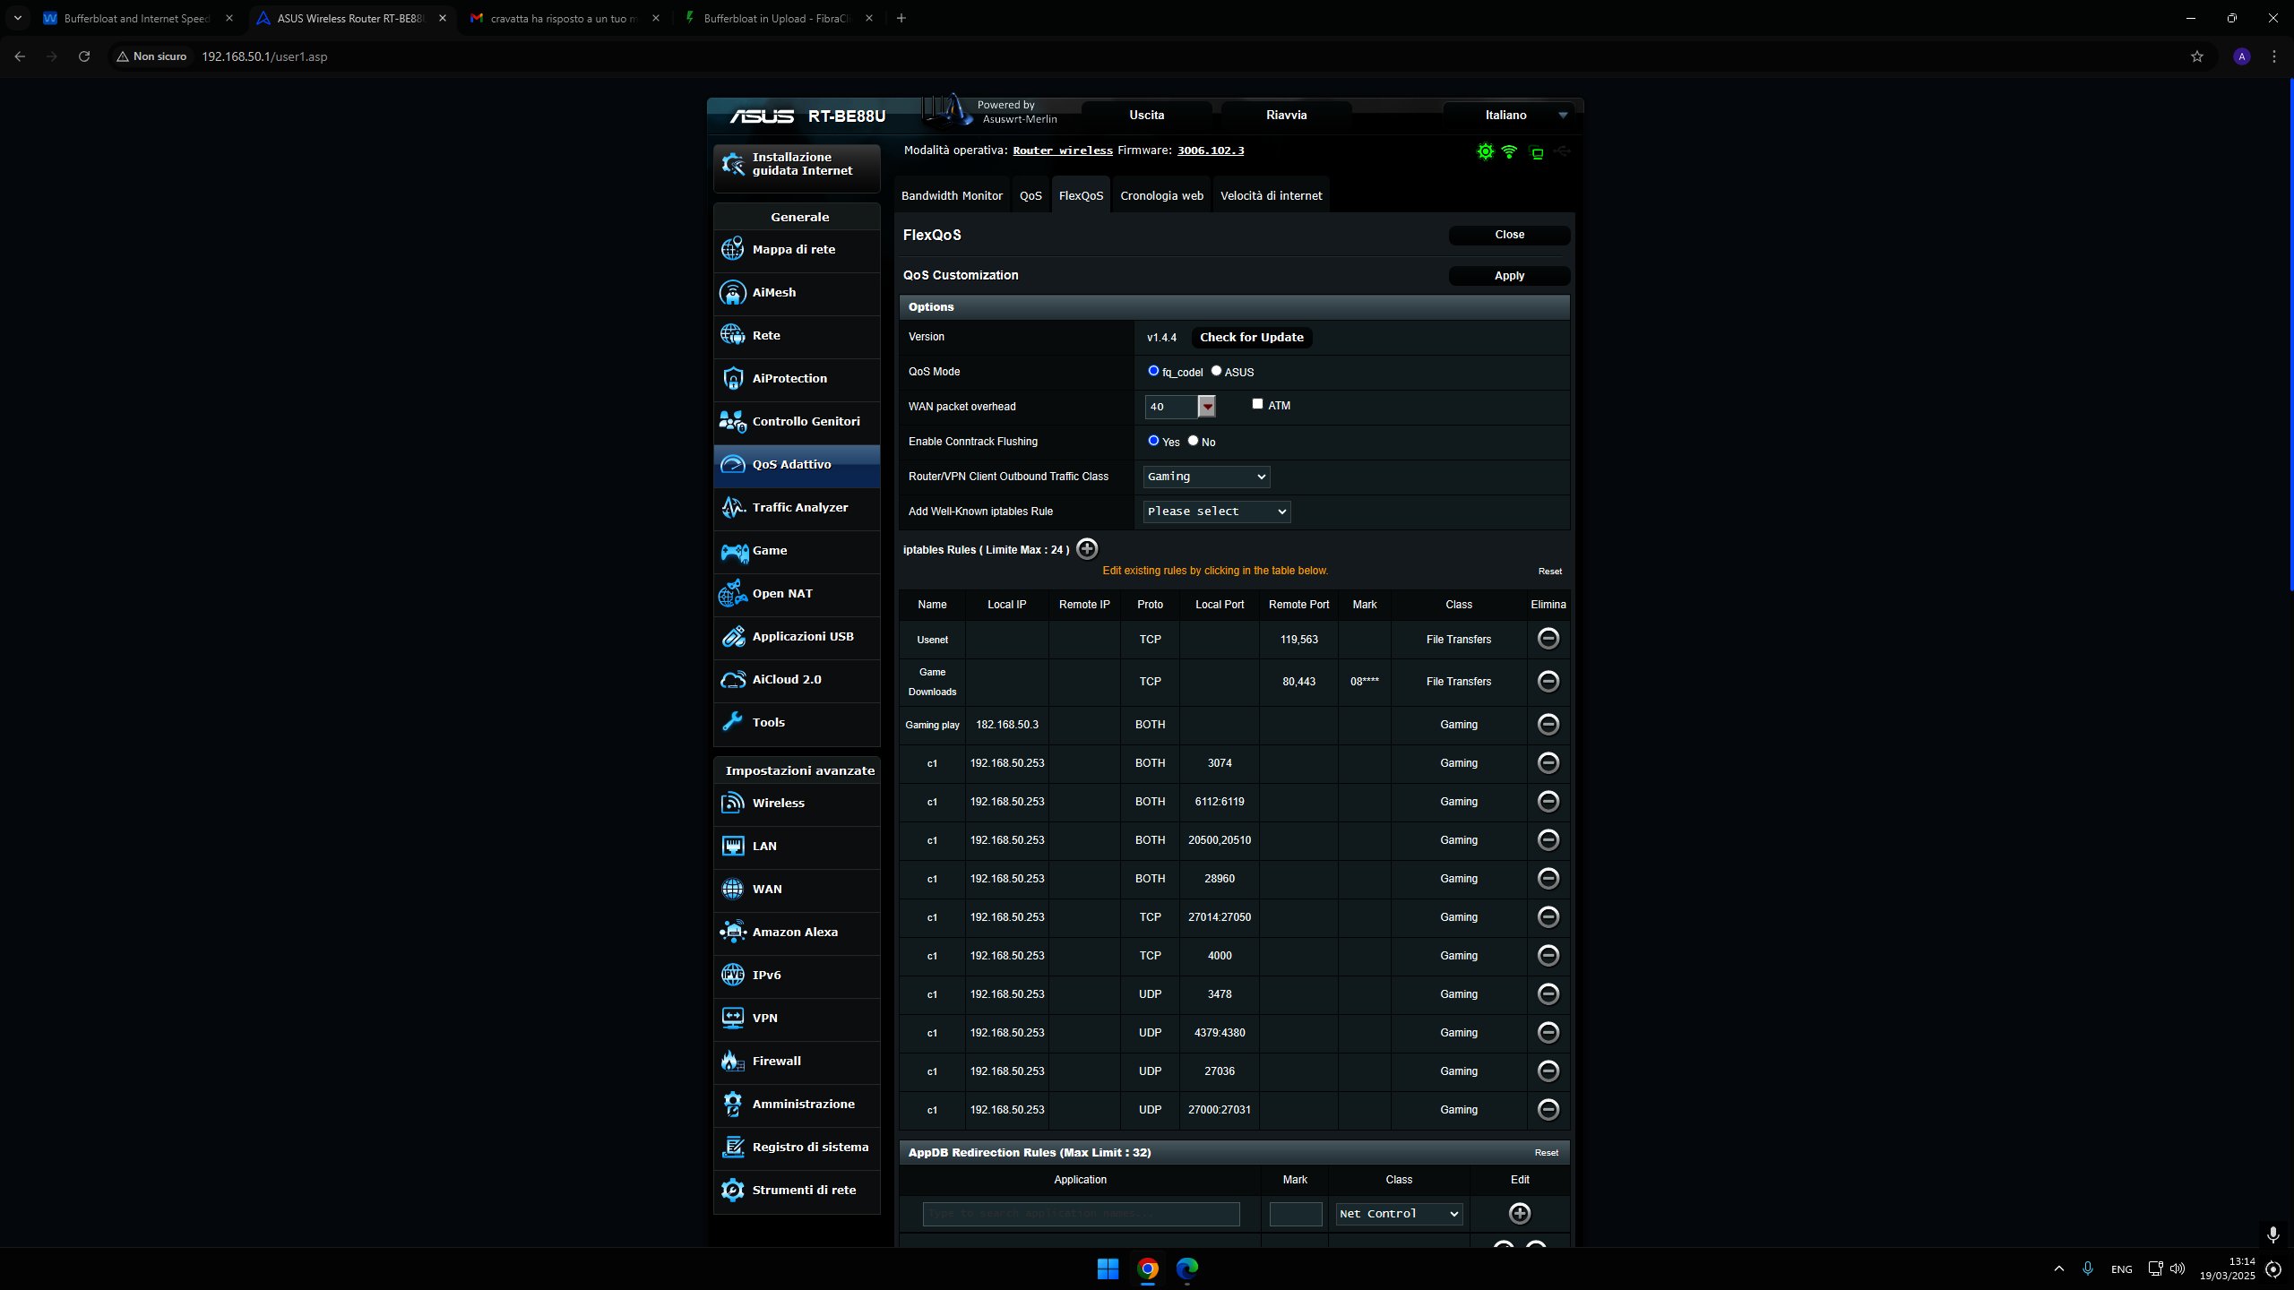This screenshot has height=1290, width=2294.
Task: Open Controllo Genitori sidebar entry
Action: click(x=797, y=422)
